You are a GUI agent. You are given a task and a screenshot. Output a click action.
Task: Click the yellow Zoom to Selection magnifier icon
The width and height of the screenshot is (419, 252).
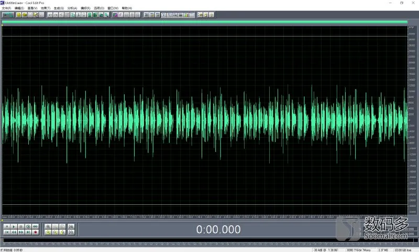(x=48, y=232)
